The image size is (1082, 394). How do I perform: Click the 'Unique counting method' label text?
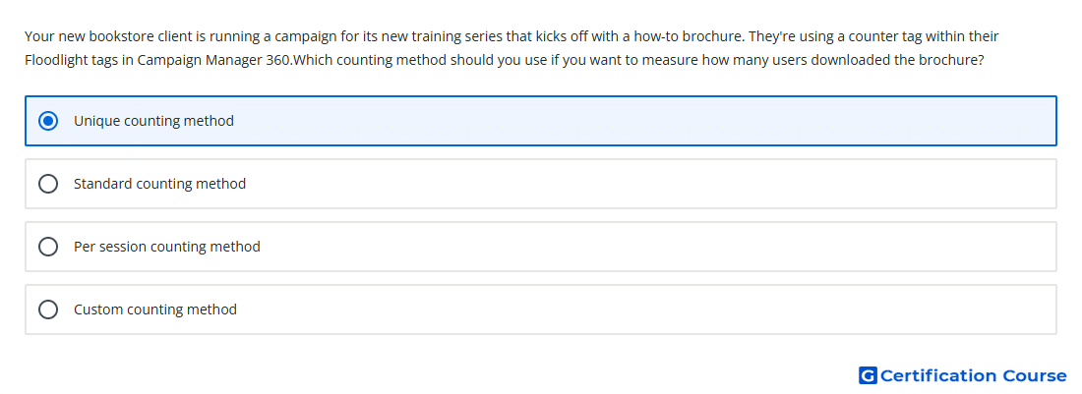coord(153,121)
